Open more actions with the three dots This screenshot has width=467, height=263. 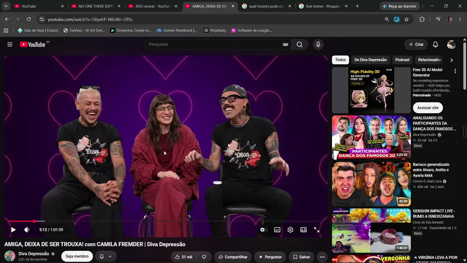[322, 257]
